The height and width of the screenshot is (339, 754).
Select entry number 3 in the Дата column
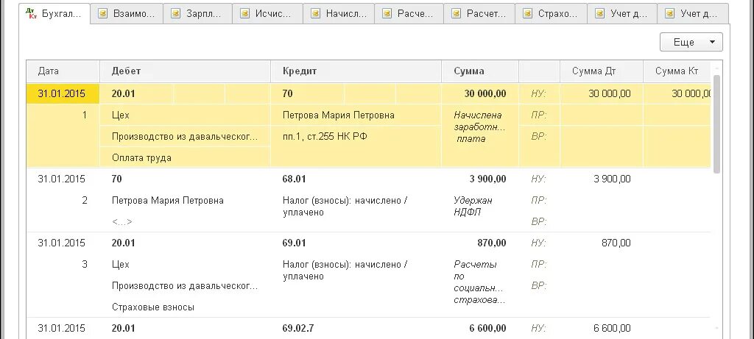tap(85, 265)
